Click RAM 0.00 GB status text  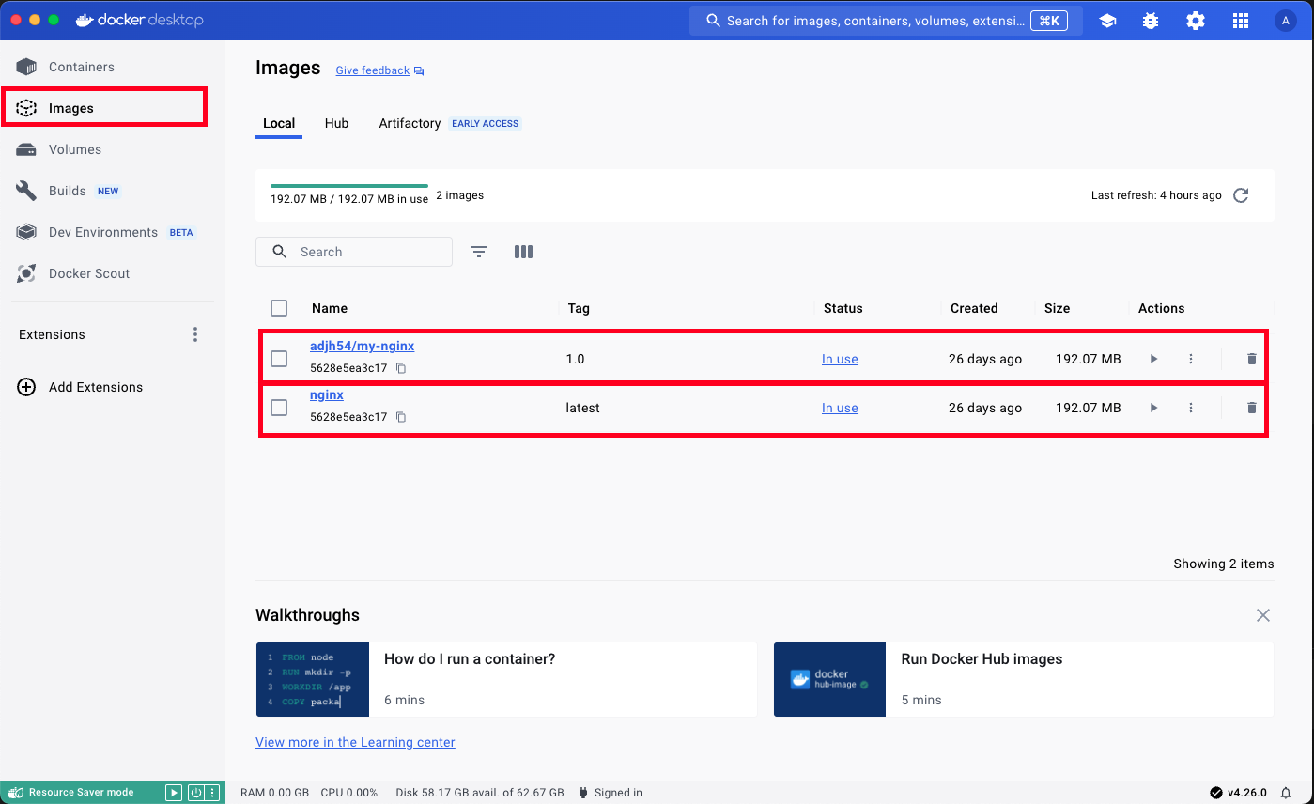point(274,793)
